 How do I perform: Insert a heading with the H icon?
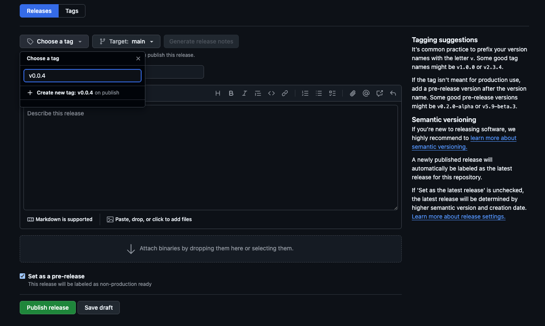pyautogui.click(x=218, y=93)
